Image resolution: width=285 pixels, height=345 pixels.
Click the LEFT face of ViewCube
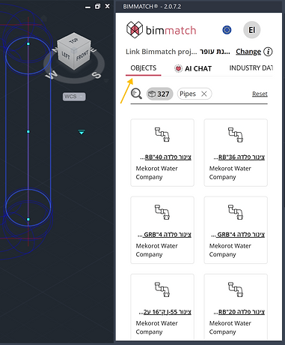tap(65, 55)
